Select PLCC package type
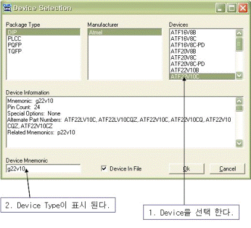This screenshot has width=251, height=228. pos(14,39)
